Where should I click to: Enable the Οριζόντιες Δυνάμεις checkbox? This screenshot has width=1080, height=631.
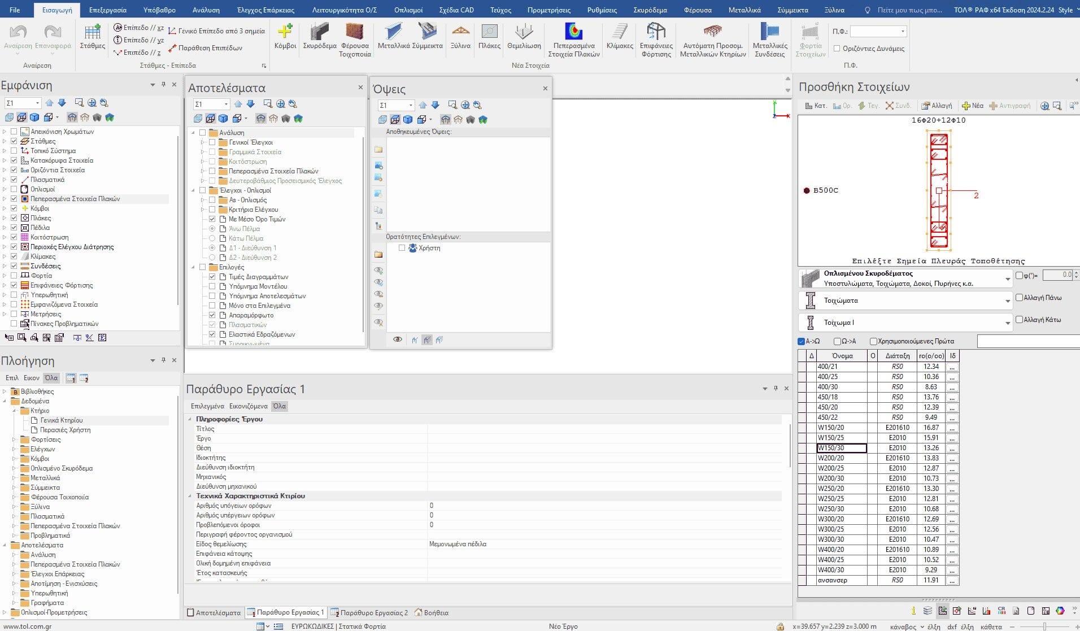point(837,49)
